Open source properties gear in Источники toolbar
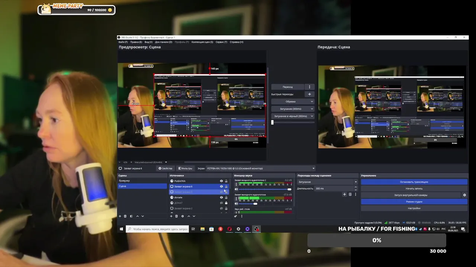The height and width of the screenshot is (267, 476). (x=182, y=216)
